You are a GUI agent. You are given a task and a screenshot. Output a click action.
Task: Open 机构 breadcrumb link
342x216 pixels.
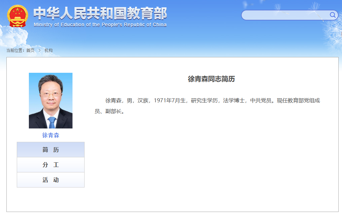(48, 50)
